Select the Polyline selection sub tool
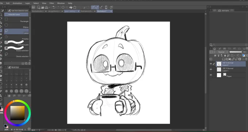The height and width of the screenshot is (132, 248). coord(16,37)
